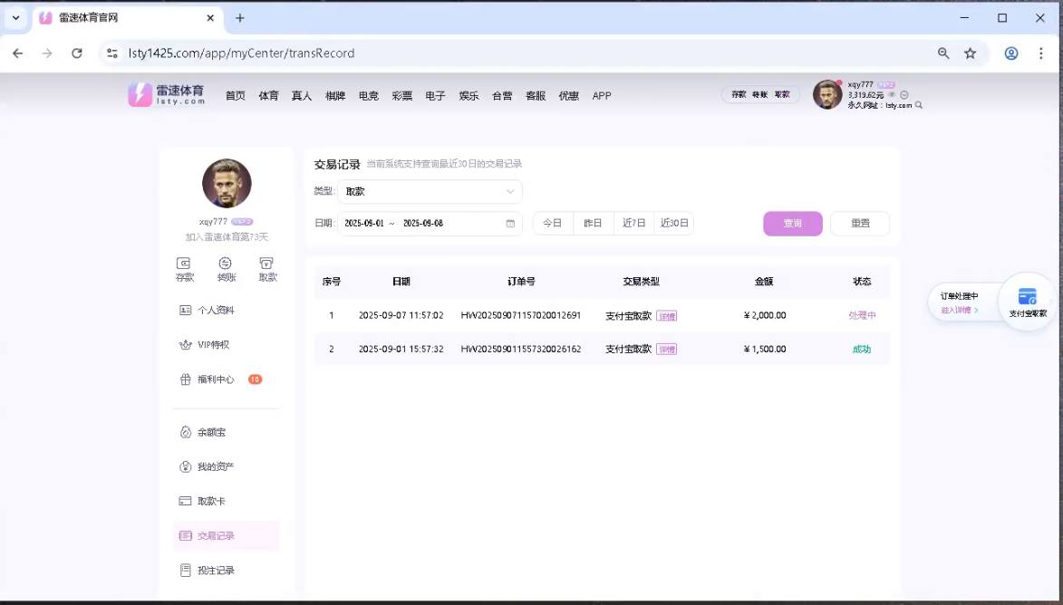Select the 今日 quick date filter
This screenshot has height=605, width=1063.
(553, 224)
